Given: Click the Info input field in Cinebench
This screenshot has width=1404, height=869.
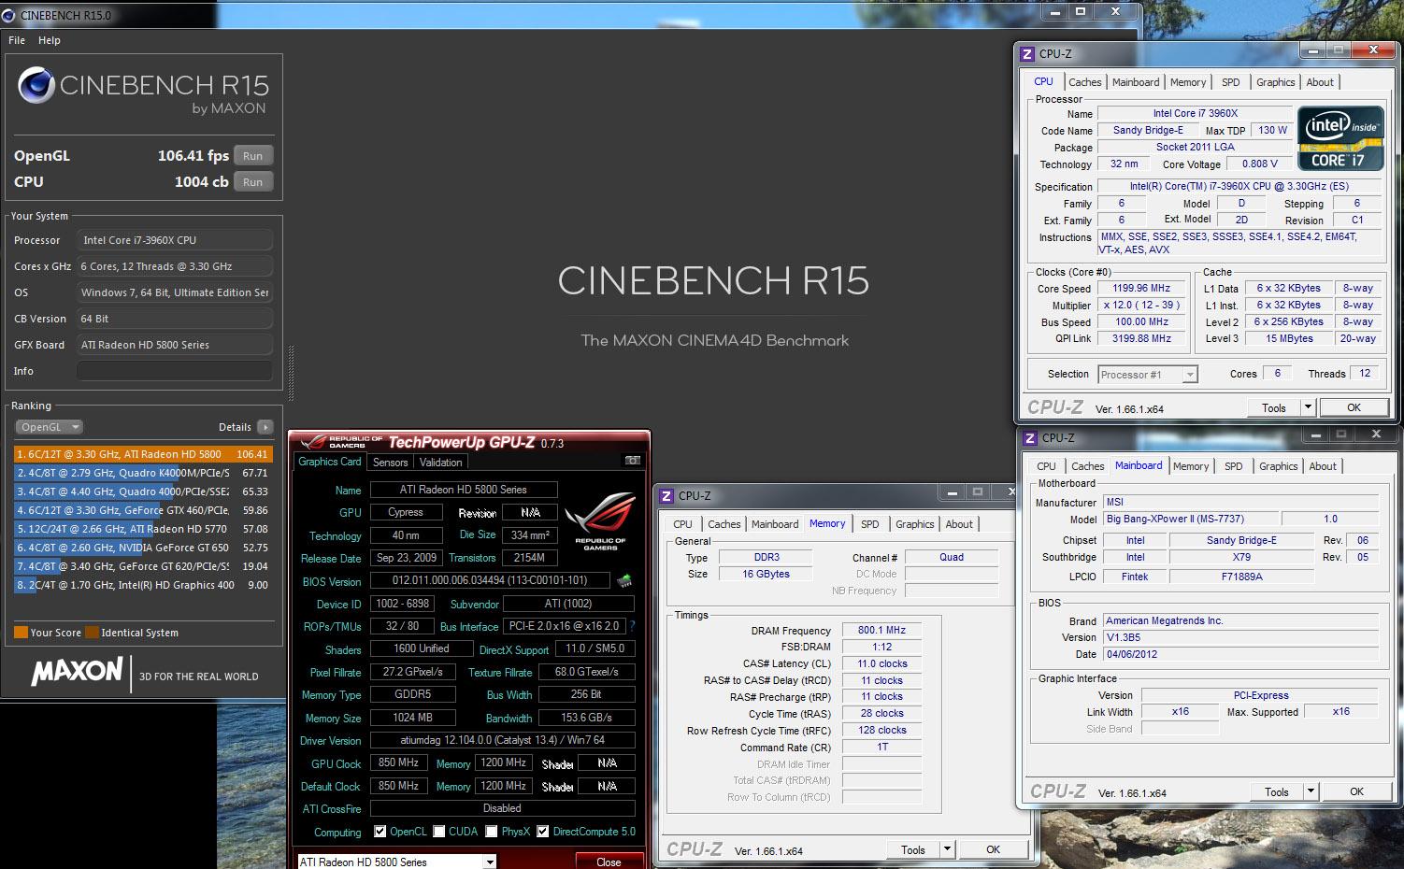Looking at the screenshot, I should pos(174,371).
